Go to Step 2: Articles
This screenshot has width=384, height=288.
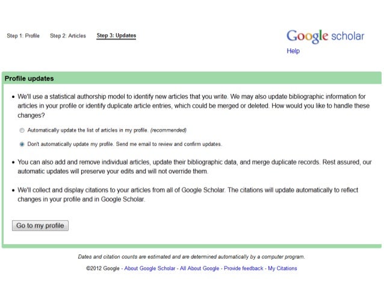click(68, 35)
